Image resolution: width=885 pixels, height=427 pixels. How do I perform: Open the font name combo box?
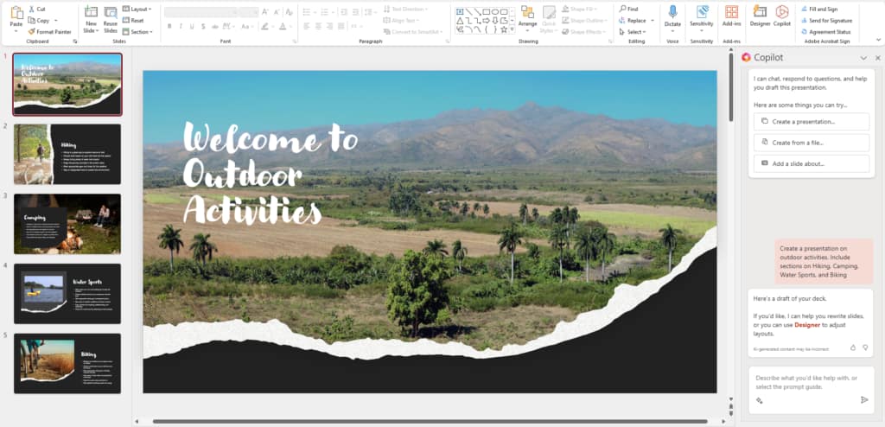tap(201, 12)
